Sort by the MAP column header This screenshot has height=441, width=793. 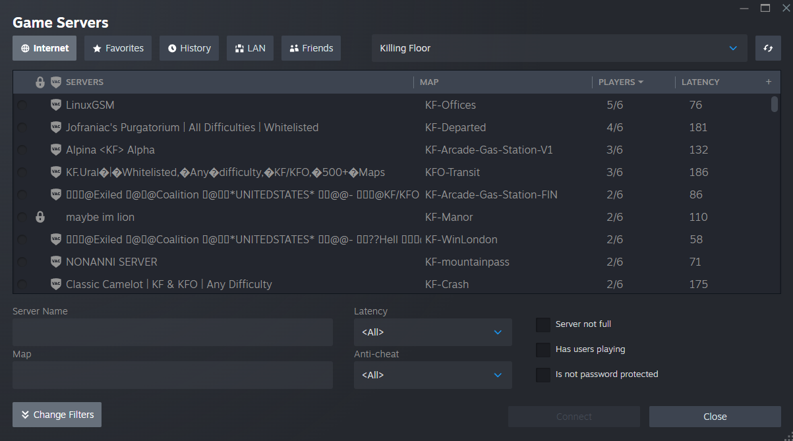click(x=429, y=82)
